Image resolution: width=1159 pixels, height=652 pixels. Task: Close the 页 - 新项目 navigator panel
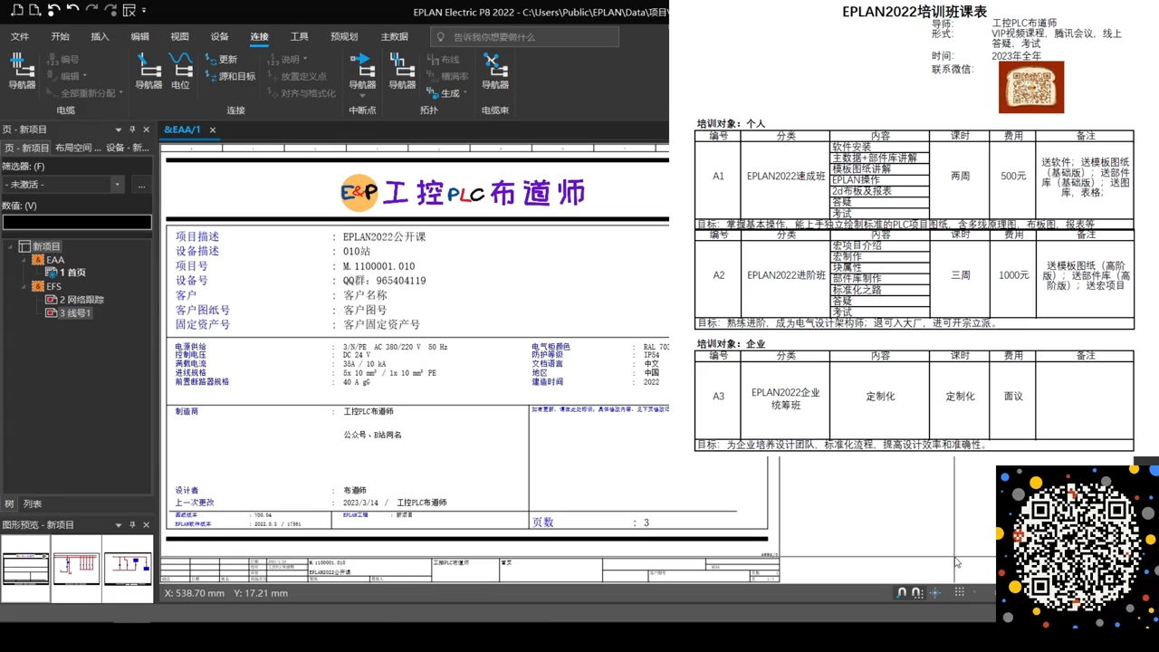tap(146, 129)
